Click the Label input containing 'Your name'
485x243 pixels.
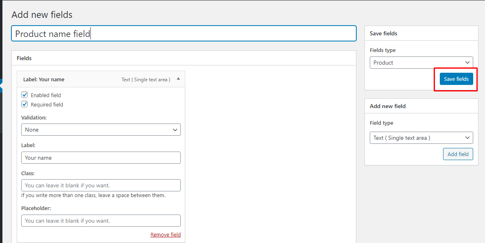(101, 158)
